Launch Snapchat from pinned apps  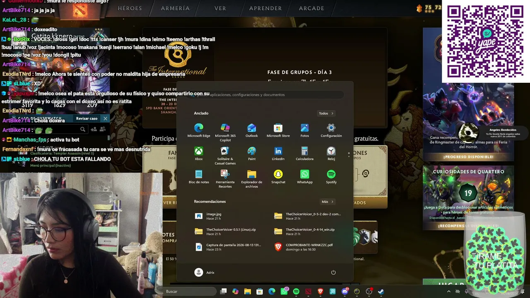pyautogui.click(x=278, y=177)
